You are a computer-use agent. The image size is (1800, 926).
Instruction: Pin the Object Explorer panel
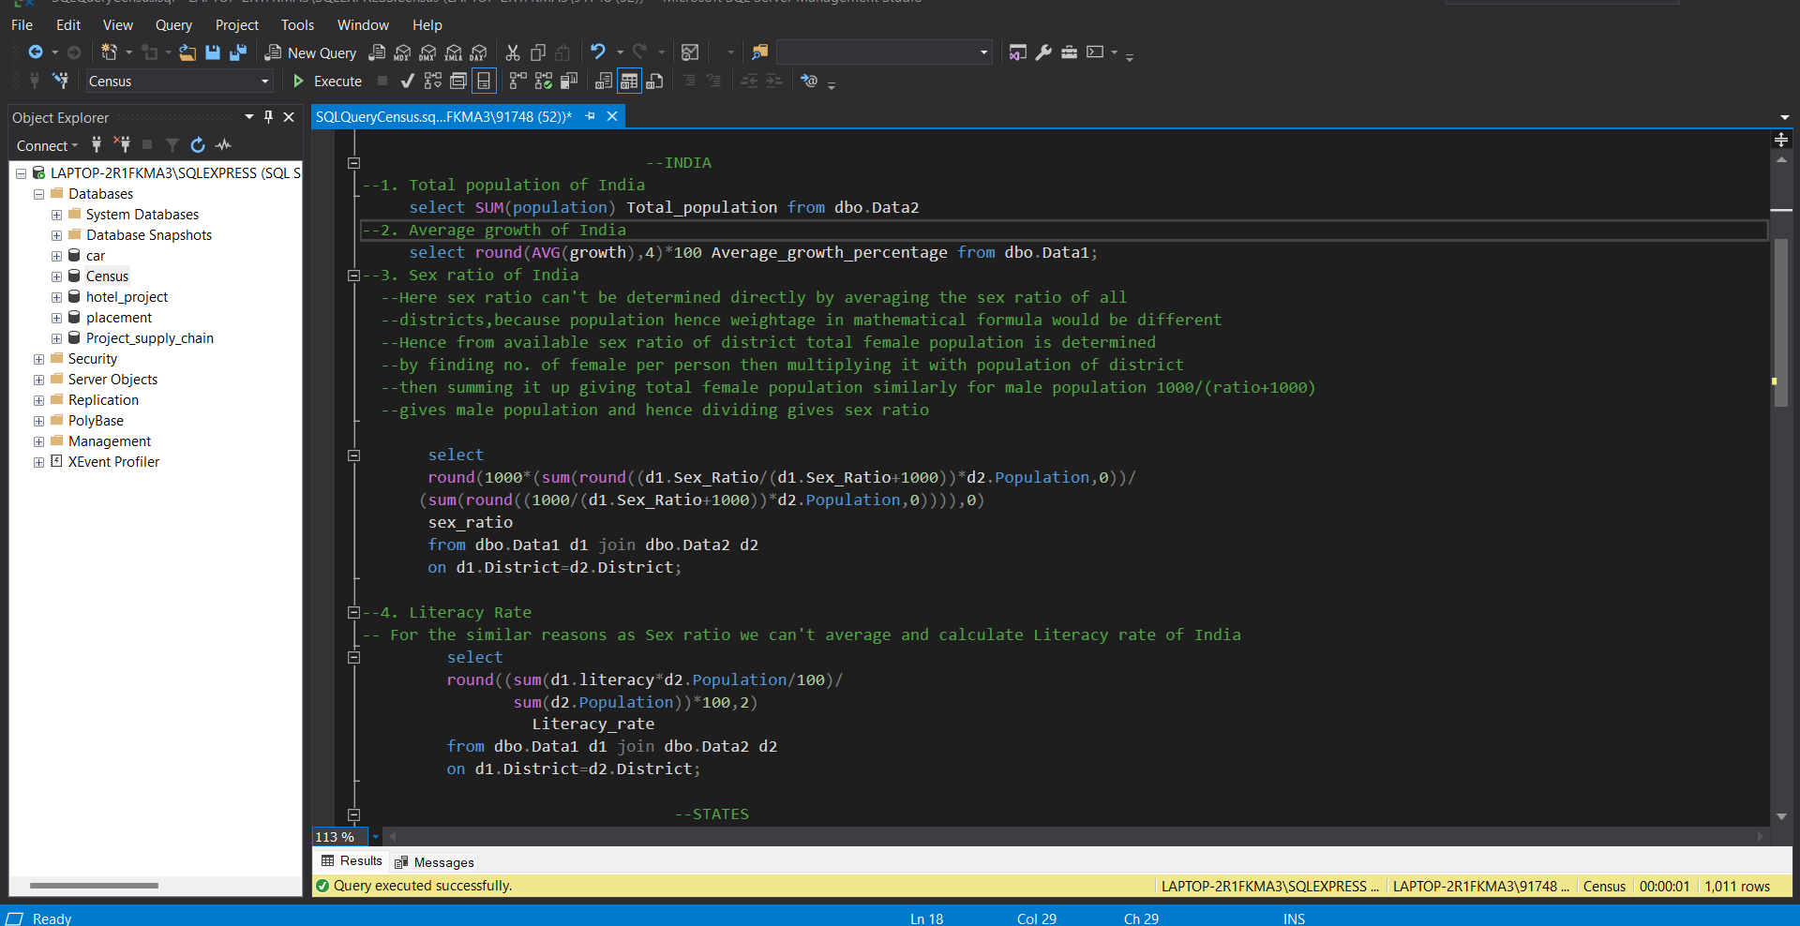(x=268, y=117)
